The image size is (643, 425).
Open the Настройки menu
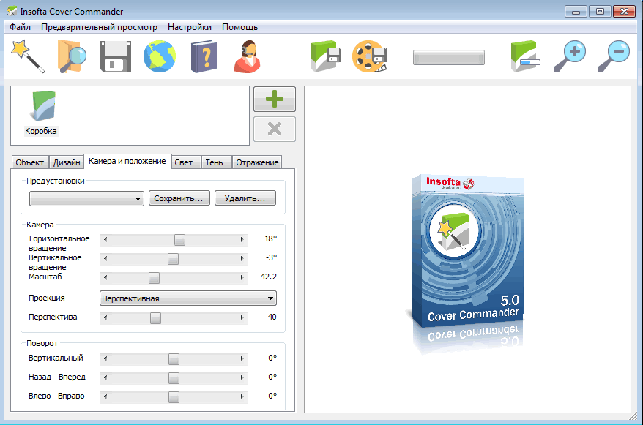coord(189,27)
